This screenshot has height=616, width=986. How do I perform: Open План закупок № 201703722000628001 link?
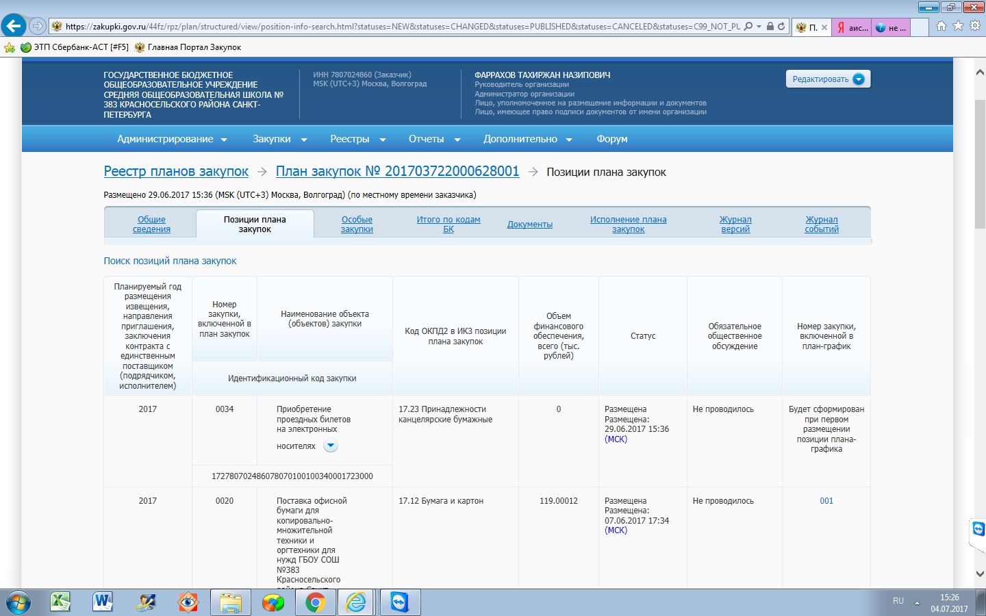coord(397,172)
